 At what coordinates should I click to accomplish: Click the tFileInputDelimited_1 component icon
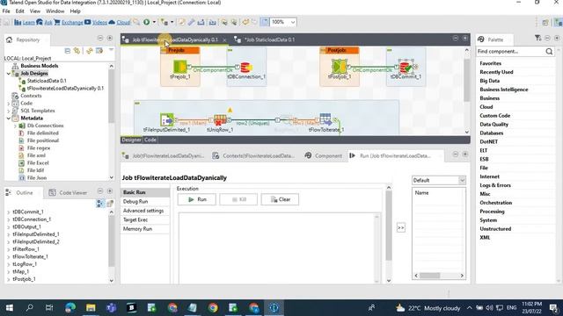pyautogui.click(x=167, y=120)
